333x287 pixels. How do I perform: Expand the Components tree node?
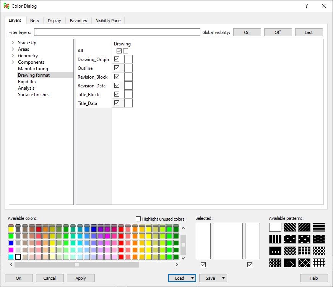click(x=13, y=62)
